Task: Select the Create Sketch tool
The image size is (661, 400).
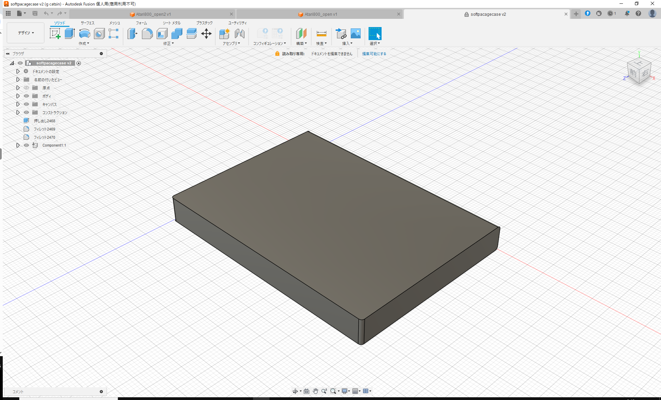Action: (55, 33)
